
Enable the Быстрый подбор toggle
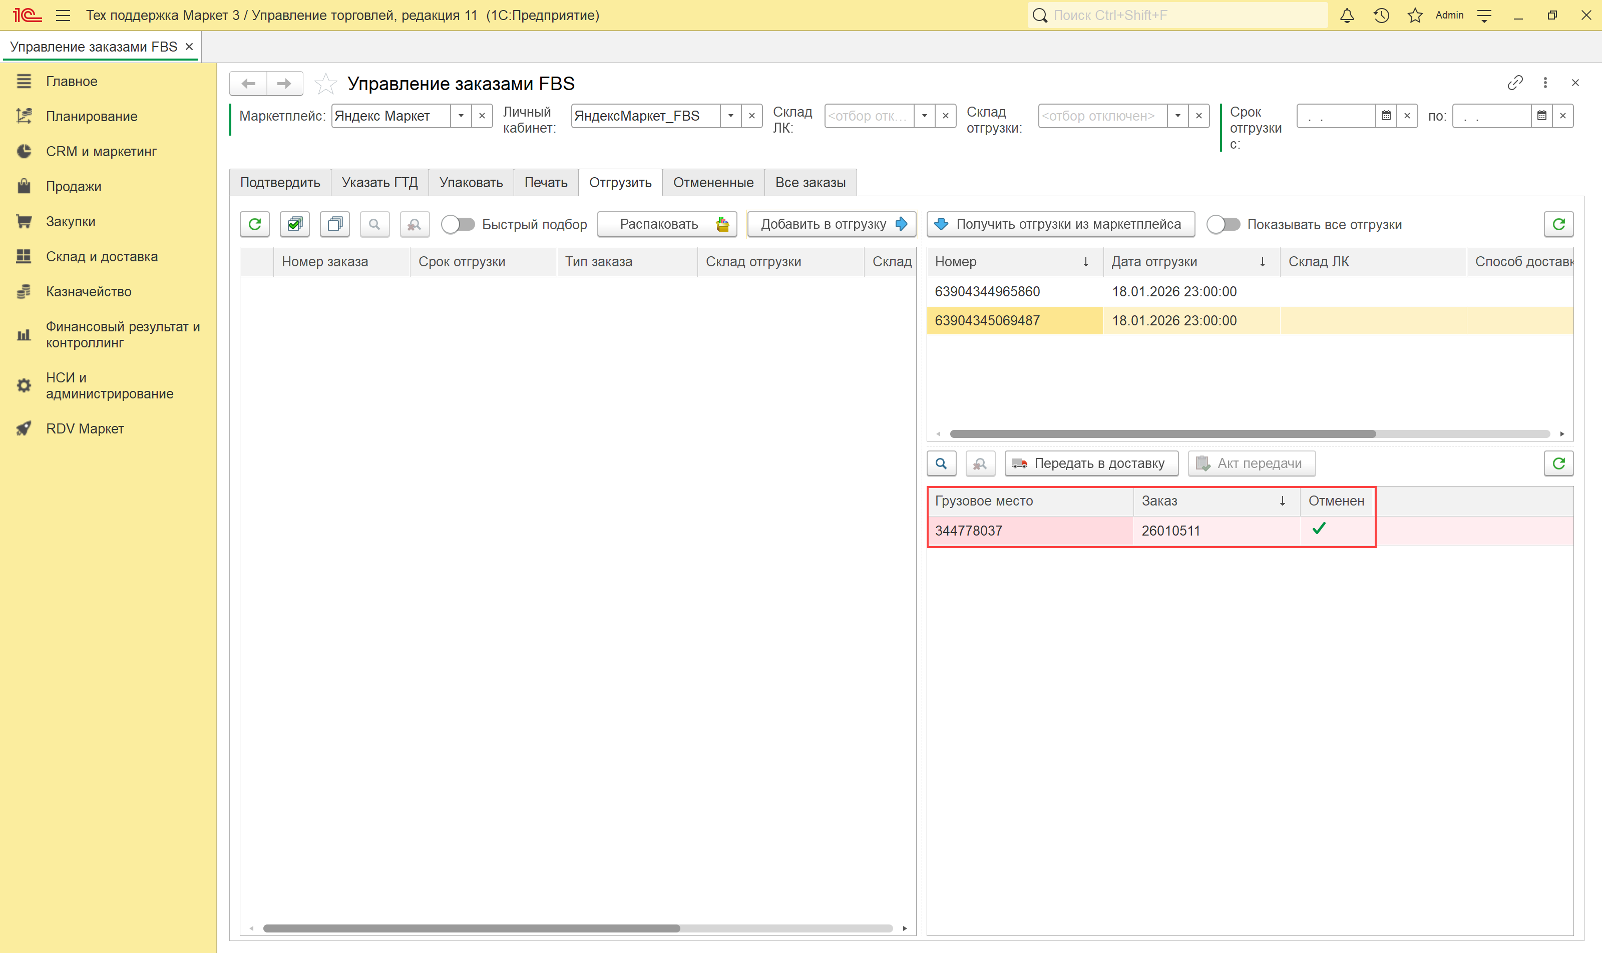click(458, 224)
